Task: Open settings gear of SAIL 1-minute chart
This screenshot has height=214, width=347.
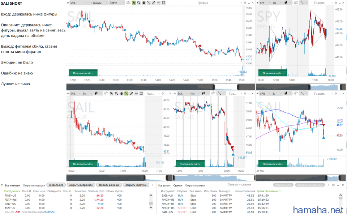Action: [x=245, y=3]
